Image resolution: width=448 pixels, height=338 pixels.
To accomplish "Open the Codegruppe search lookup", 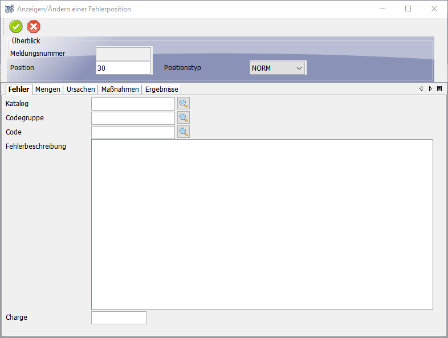I will [x=183, y=117].
